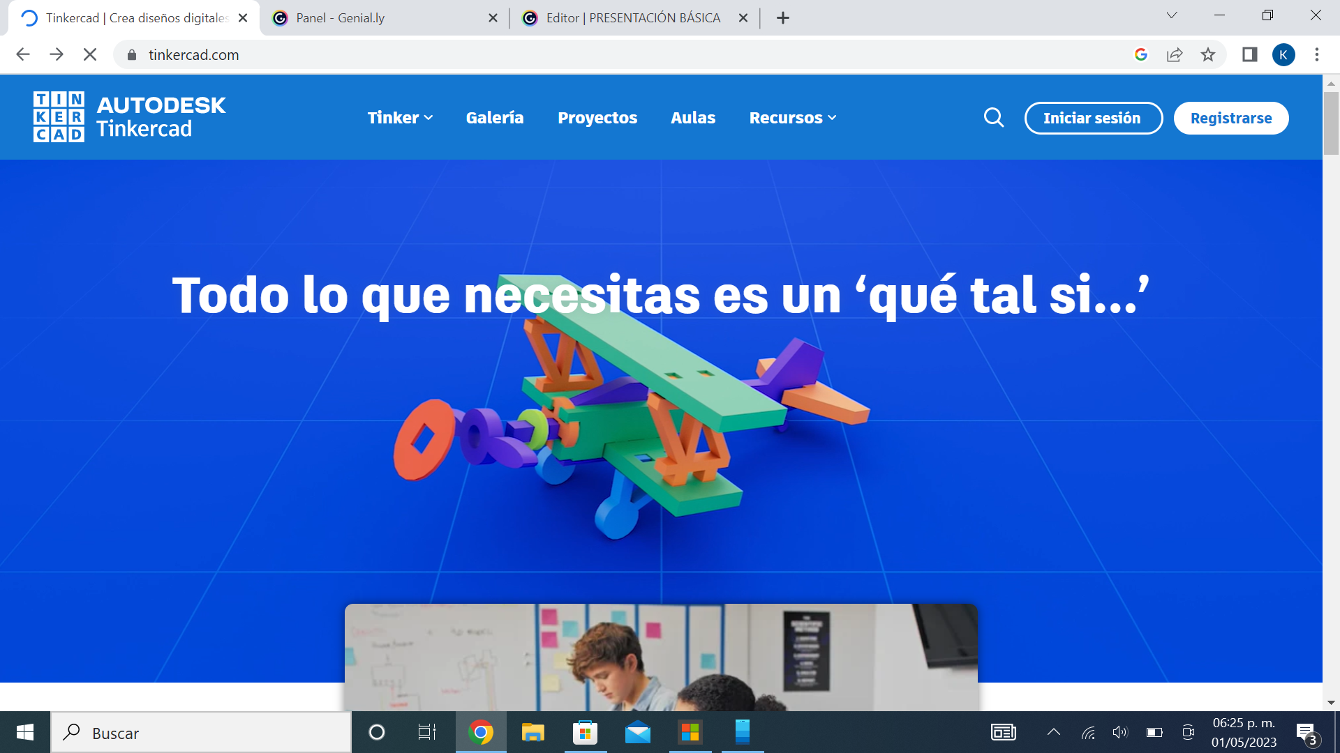Click the Registrarse button
This screenshot has width=1340, height=753.
[1230, 118]
